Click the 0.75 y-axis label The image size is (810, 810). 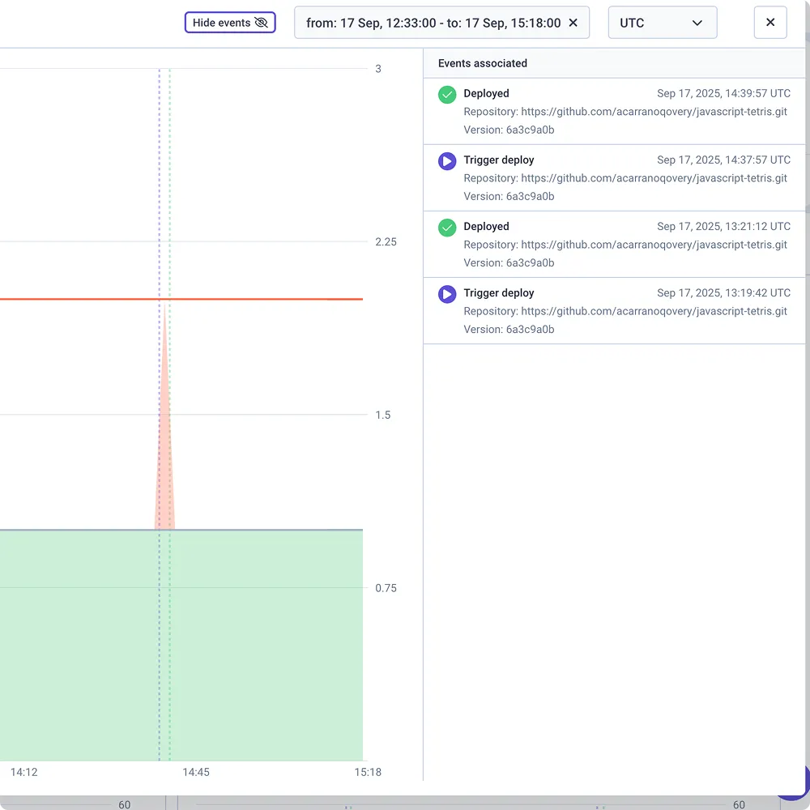tap(386, 588)
